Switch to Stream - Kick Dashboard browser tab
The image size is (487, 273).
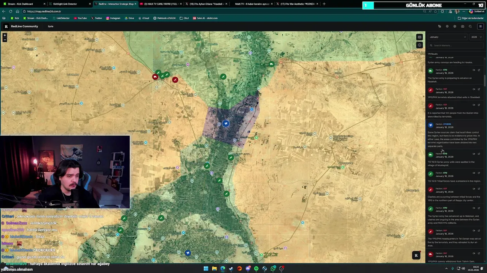23,4
